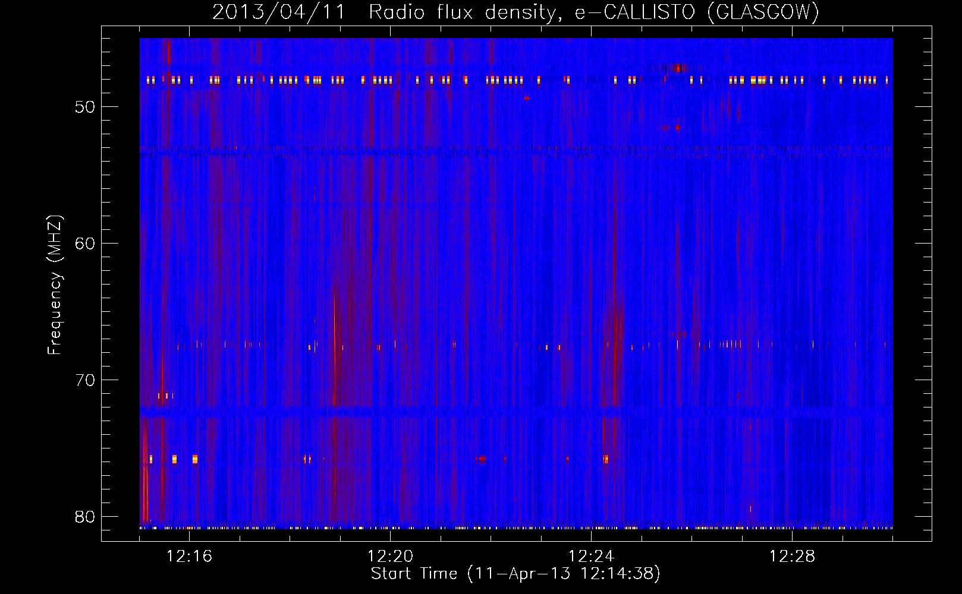The width and height of the screenshot is (962, 594).
Task: Click the x-axis time label '12:28'
Action: 792,556
